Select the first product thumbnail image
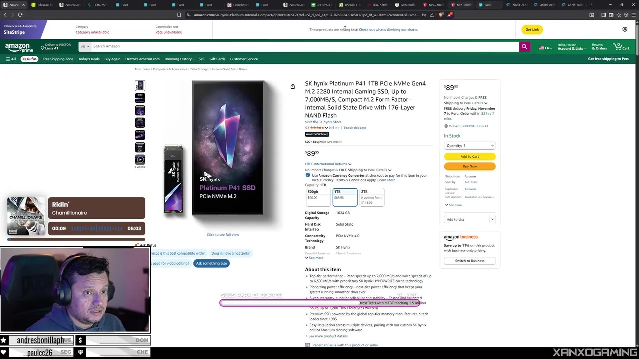Image resolution: width=639 pixels, height=359 pixels. point(140,86)
